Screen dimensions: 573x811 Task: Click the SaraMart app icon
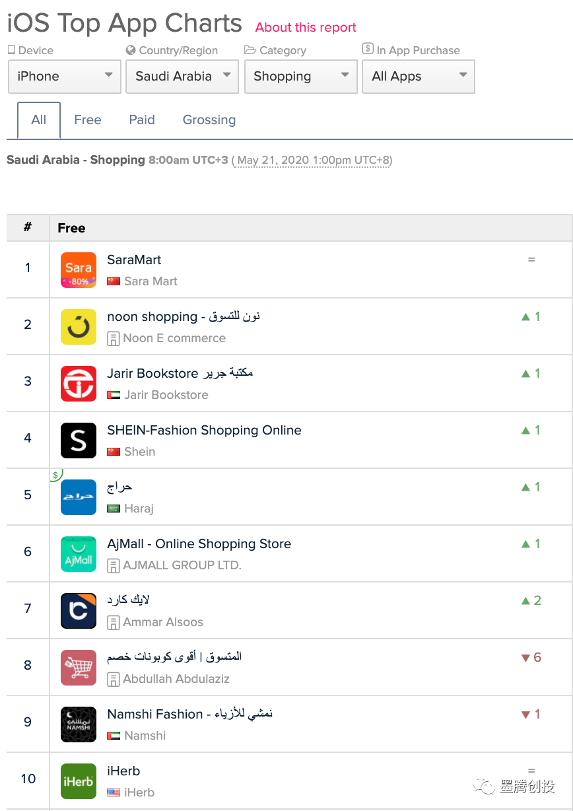78,270
